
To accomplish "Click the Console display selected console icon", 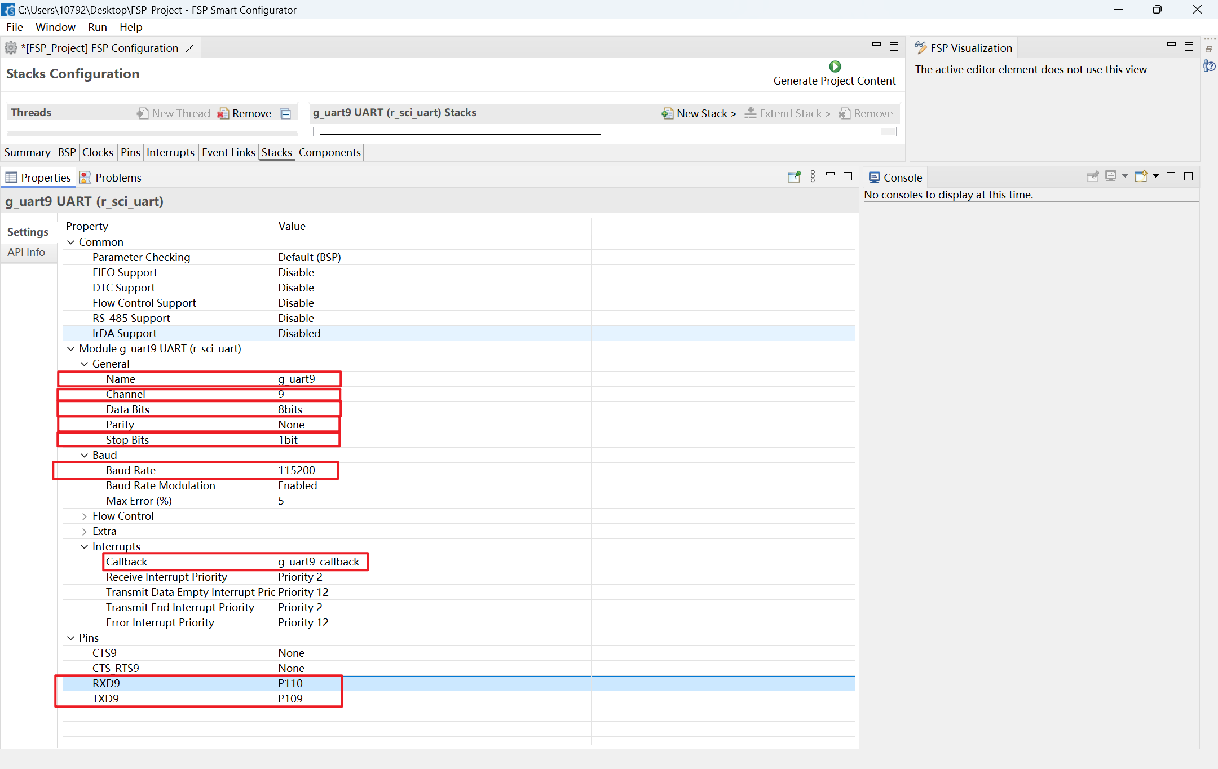I will (x=1110, y=176).
